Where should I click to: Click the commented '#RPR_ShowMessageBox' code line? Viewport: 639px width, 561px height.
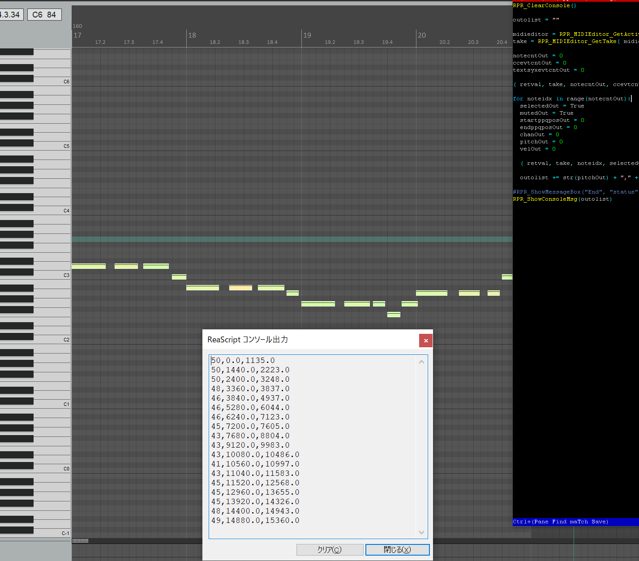click(576, 192)
